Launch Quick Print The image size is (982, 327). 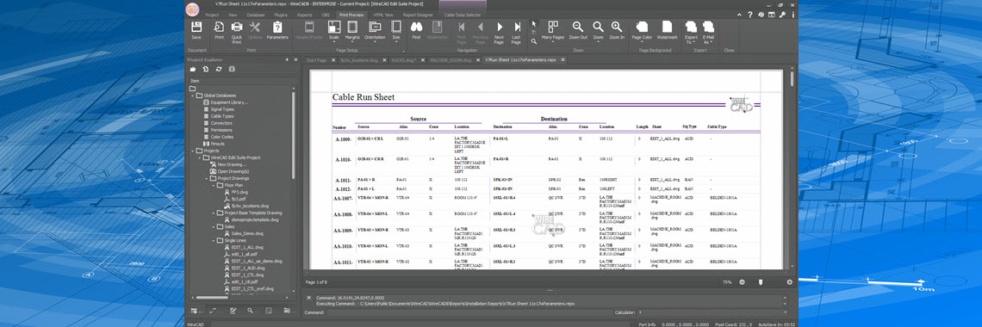pyautogui.click(x=237, y=33)
